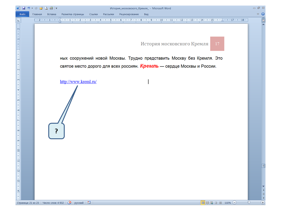The height and width of the screenshot is (211, 281).
Task: Click the tab stop selector left of ruler
Action: tap(18, 20)
